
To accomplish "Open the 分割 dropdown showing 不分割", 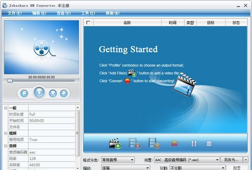I will 197,167.
